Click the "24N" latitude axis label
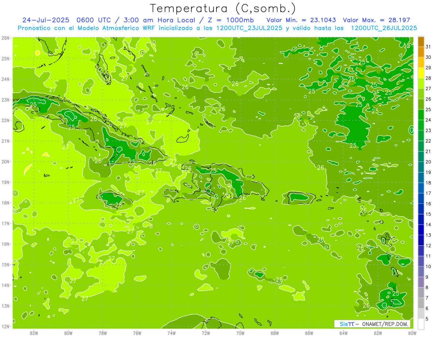Screen dimensions: 438x338 point(5,79)
